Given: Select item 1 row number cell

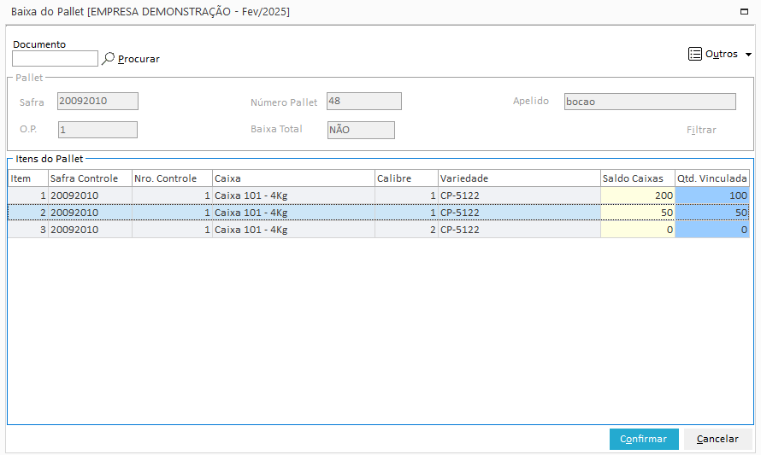Looking at the screenshot, I should (x=28, y=195).
